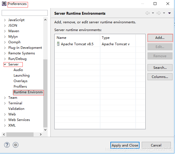Expand the JavaScript tree node
Screen dimensions: 175x154
[5, 20]
